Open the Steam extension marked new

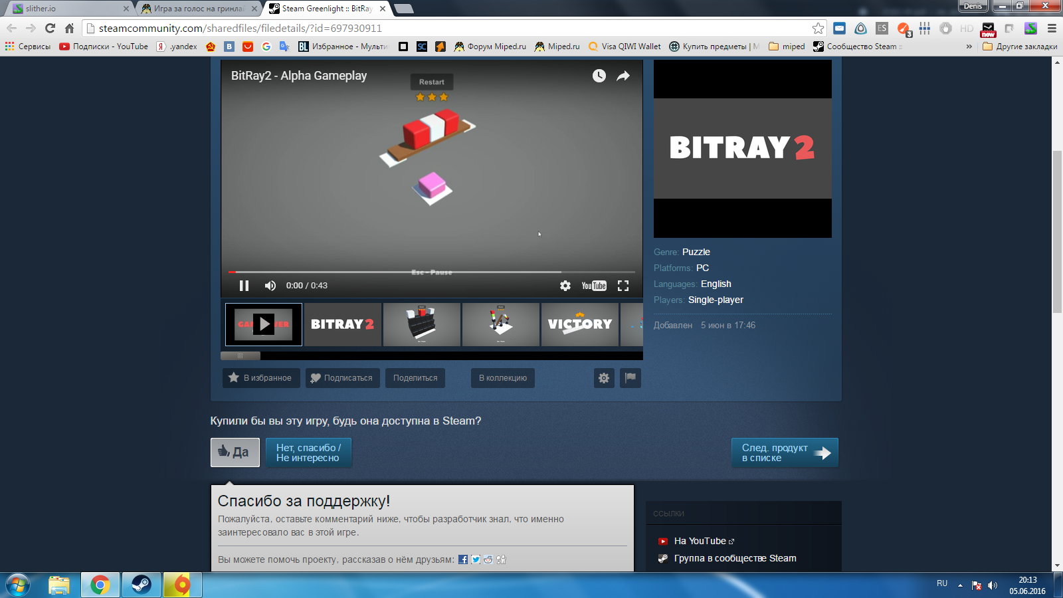click(988, 29)
